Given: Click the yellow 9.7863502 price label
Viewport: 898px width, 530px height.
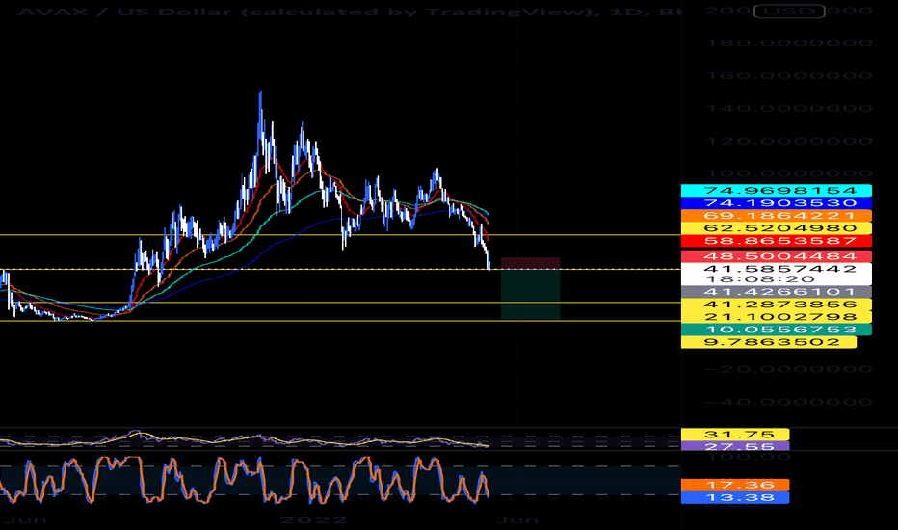Looking at the screenshot, I should (x=769, y=343).
